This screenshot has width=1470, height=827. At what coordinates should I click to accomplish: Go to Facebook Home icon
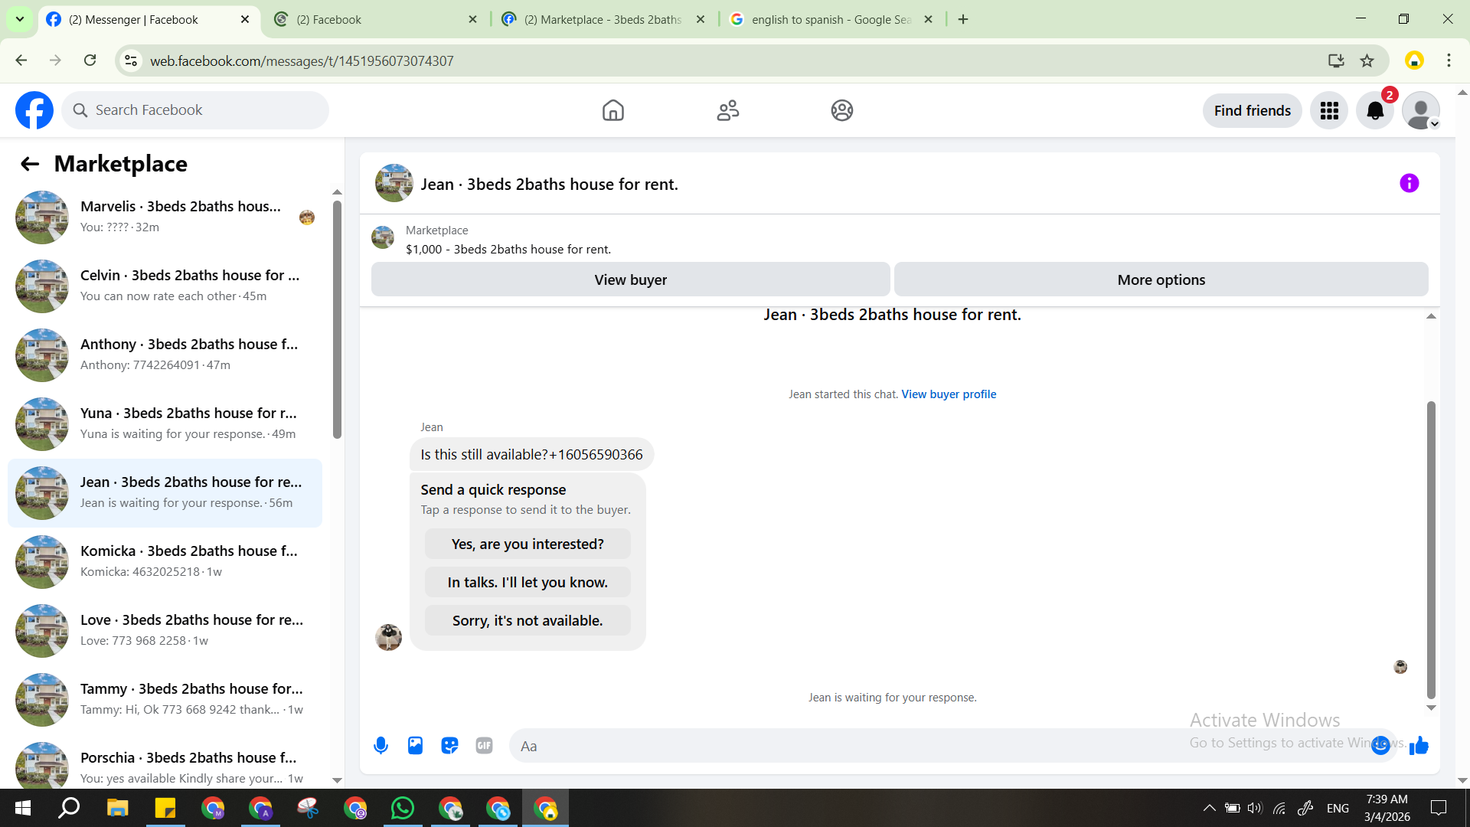pyautogui.click(x=612, y=111)
